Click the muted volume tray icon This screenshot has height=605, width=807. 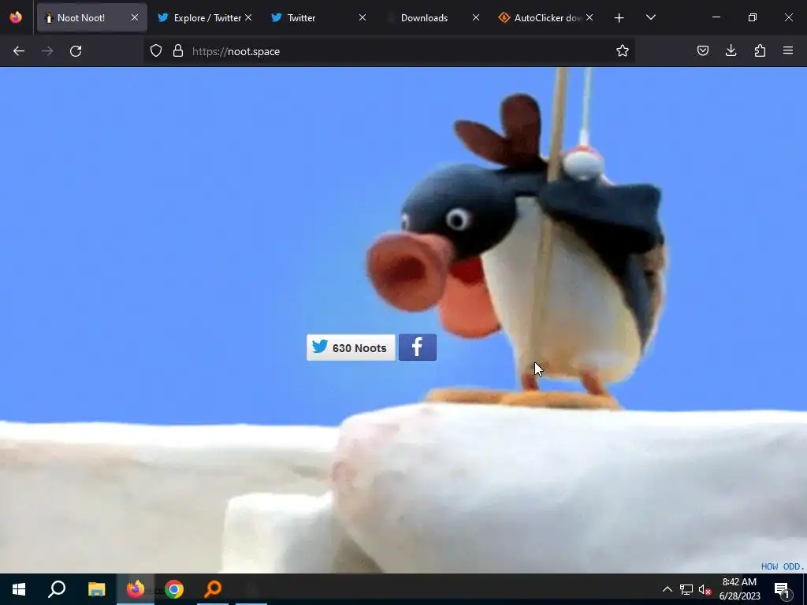coord(705,589)
